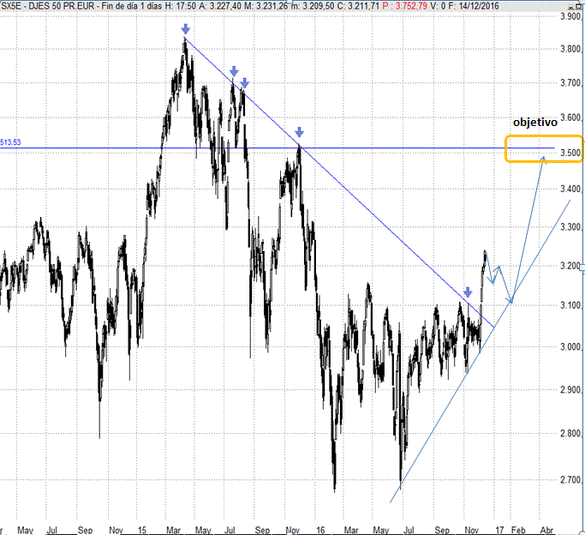Select the H: 17:50 time value
This screenshot has height=535, width=585.
coord(182,6)
